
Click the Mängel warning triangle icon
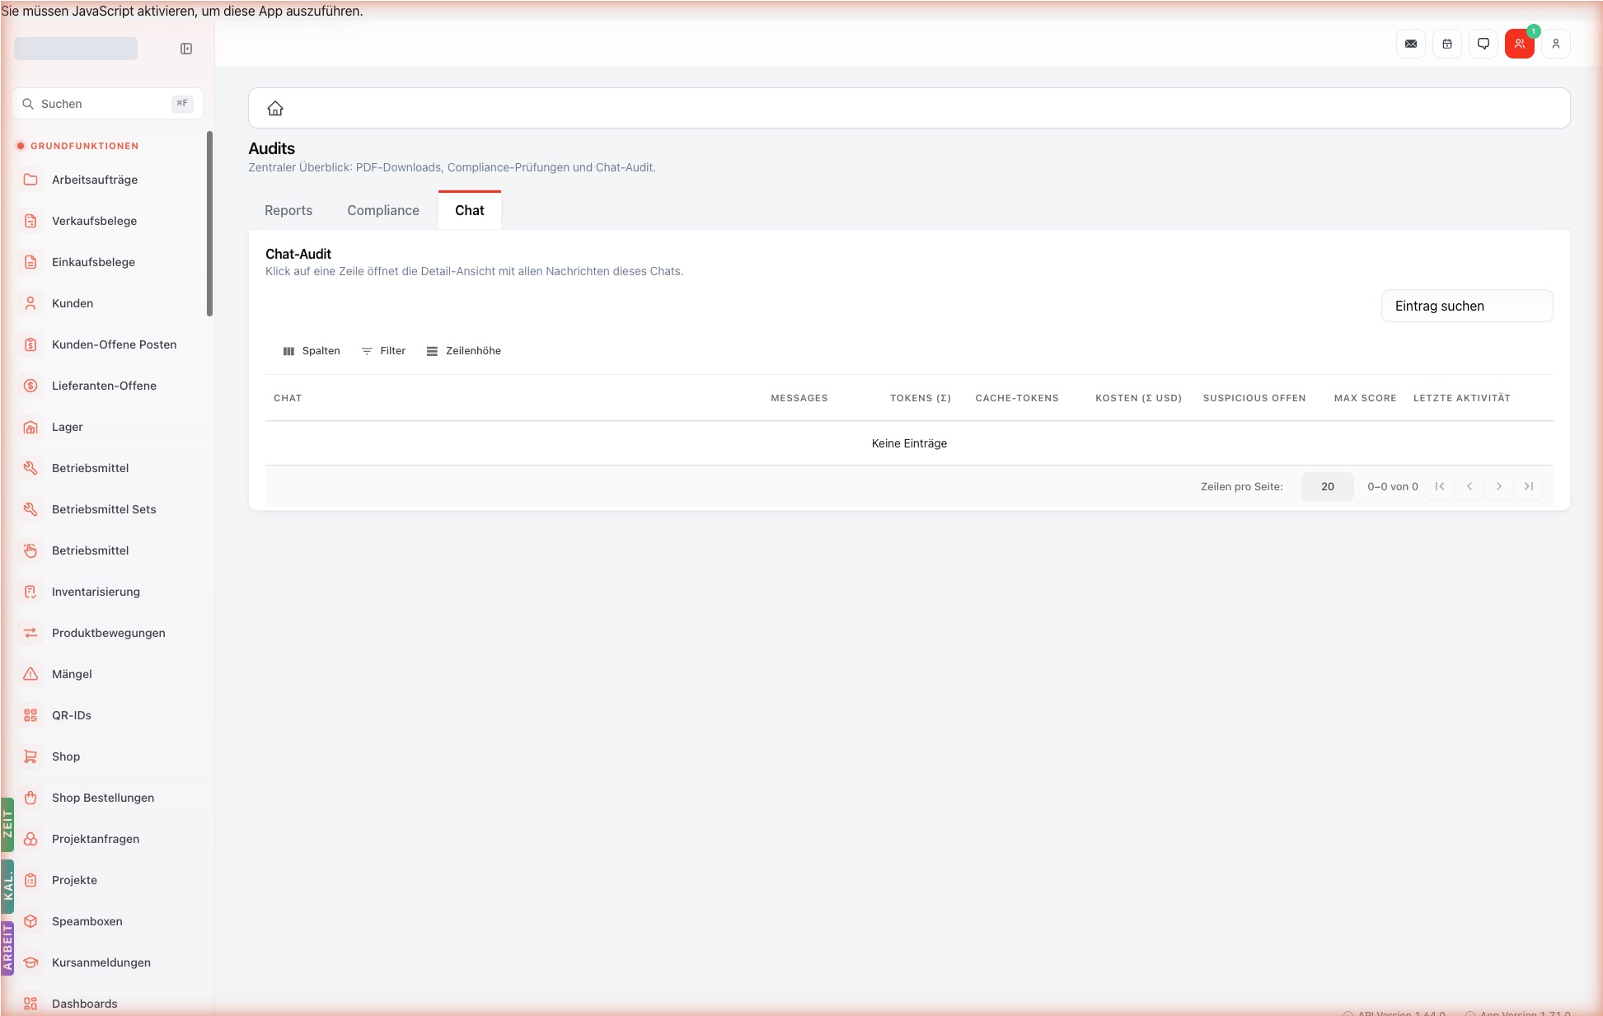click(x=30, y=674)
